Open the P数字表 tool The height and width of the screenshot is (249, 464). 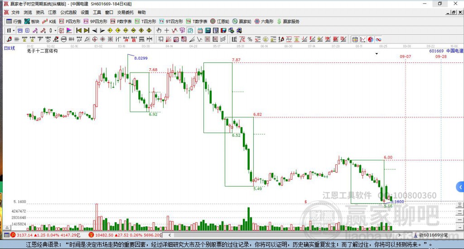pyautogui.click(x=121, y=21)
